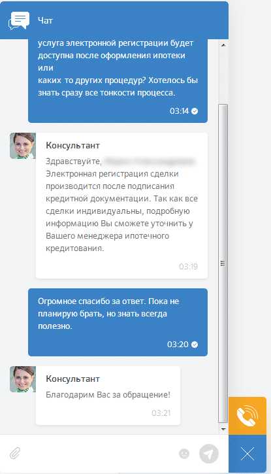Image resolution: width=271 pixels, height=474 pixels.
Task: Click the chat scrollbar thumb handle
Action: pos(223,263)
